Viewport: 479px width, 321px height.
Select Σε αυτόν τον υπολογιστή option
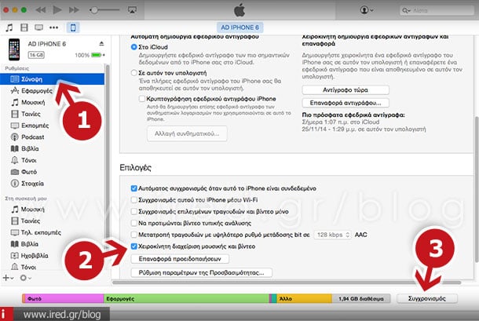pos(133,73)
